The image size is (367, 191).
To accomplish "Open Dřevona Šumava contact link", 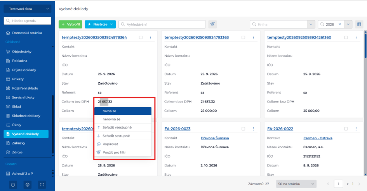I will click(215, 138).
